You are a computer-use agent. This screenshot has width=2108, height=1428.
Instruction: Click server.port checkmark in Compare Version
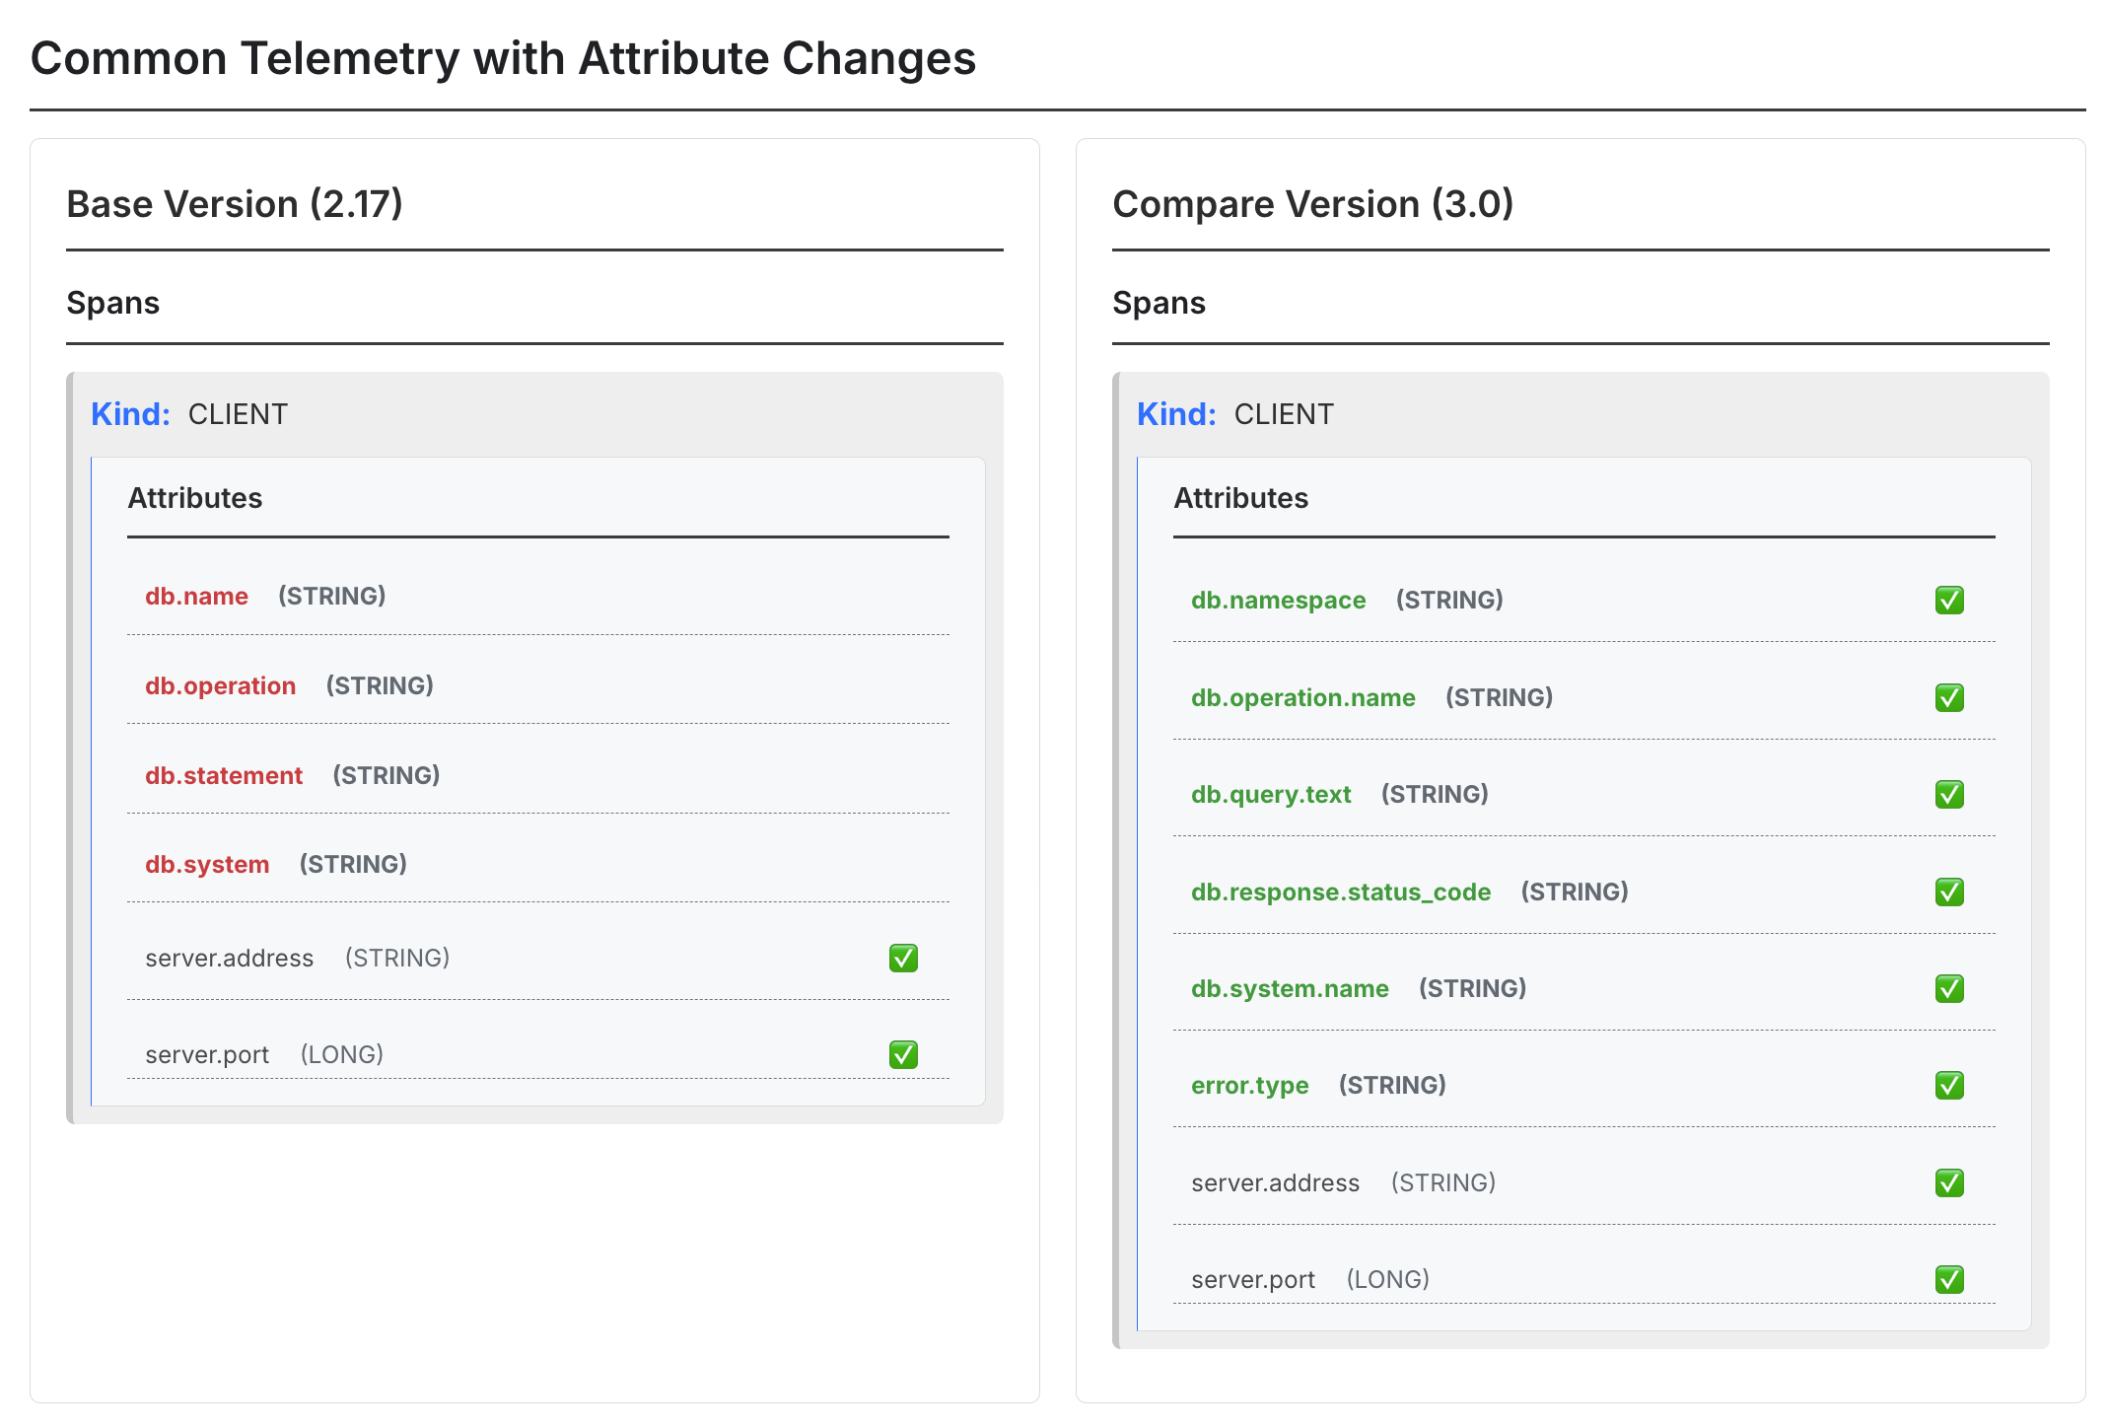click(x=1948, y=1279)
